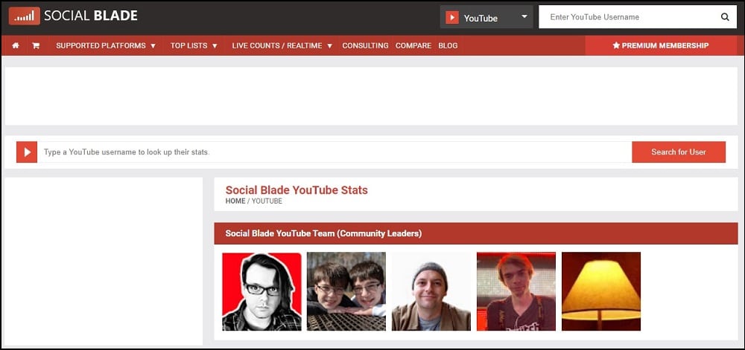Image resolution: width=745 pixels, height=350 pixels.
Task: Click the magnifier search icon in header
Action: tap(725, 17)
